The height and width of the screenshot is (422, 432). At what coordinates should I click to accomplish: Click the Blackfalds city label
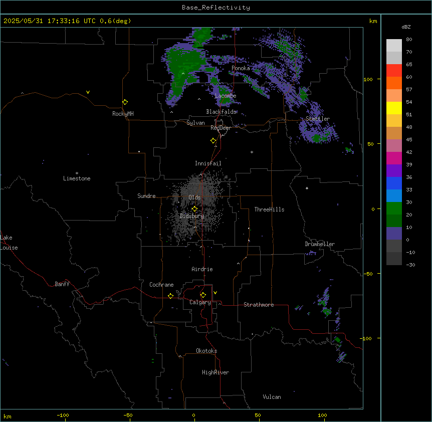click(222, 112)
